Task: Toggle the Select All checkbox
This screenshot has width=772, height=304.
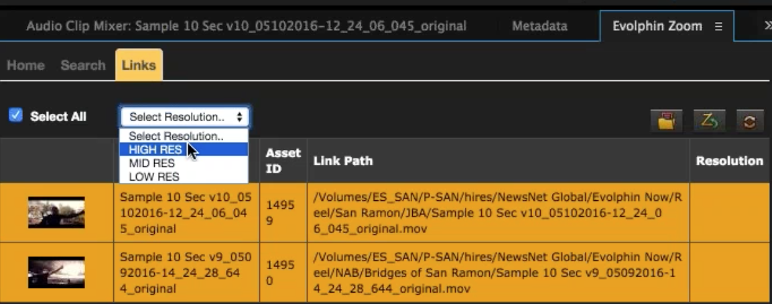Action: (x=15, y=116)
